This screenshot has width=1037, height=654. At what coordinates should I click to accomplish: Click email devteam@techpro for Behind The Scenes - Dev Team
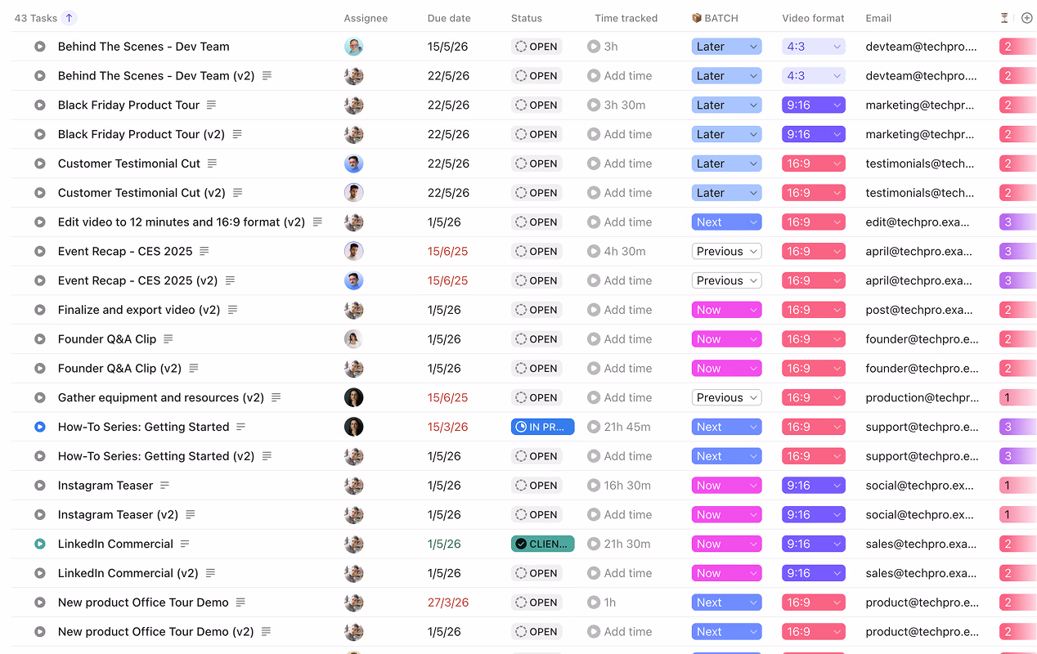click(921, 47)
